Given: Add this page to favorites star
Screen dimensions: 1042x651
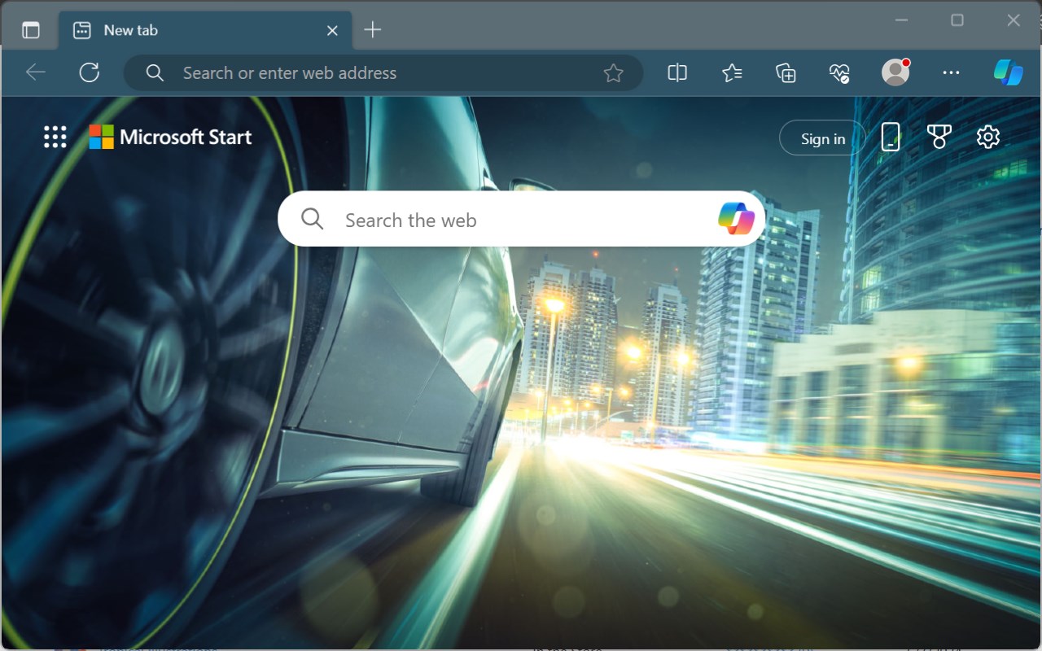Looking at the screenshot, I should tap(613, 73).
